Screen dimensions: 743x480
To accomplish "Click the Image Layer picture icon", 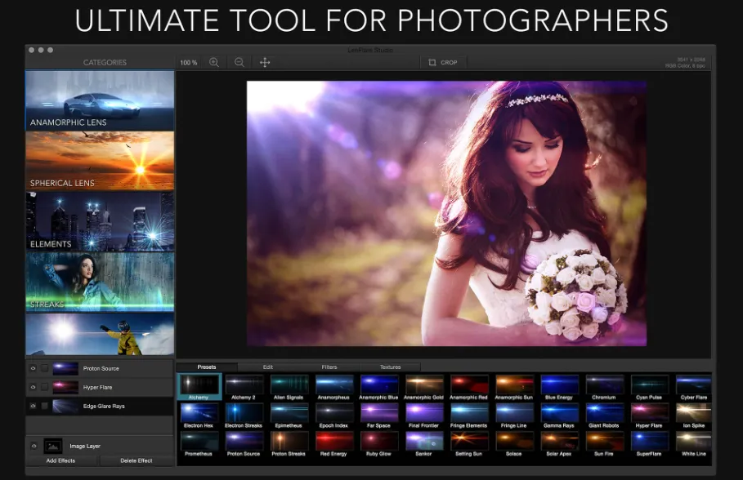I will point(53,446).
